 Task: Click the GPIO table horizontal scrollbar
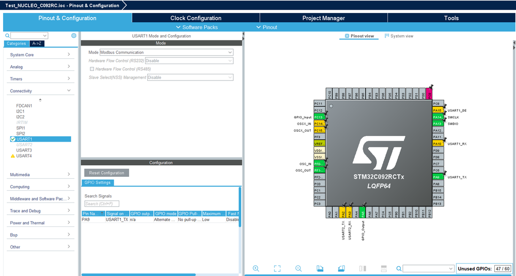point(138,274)
